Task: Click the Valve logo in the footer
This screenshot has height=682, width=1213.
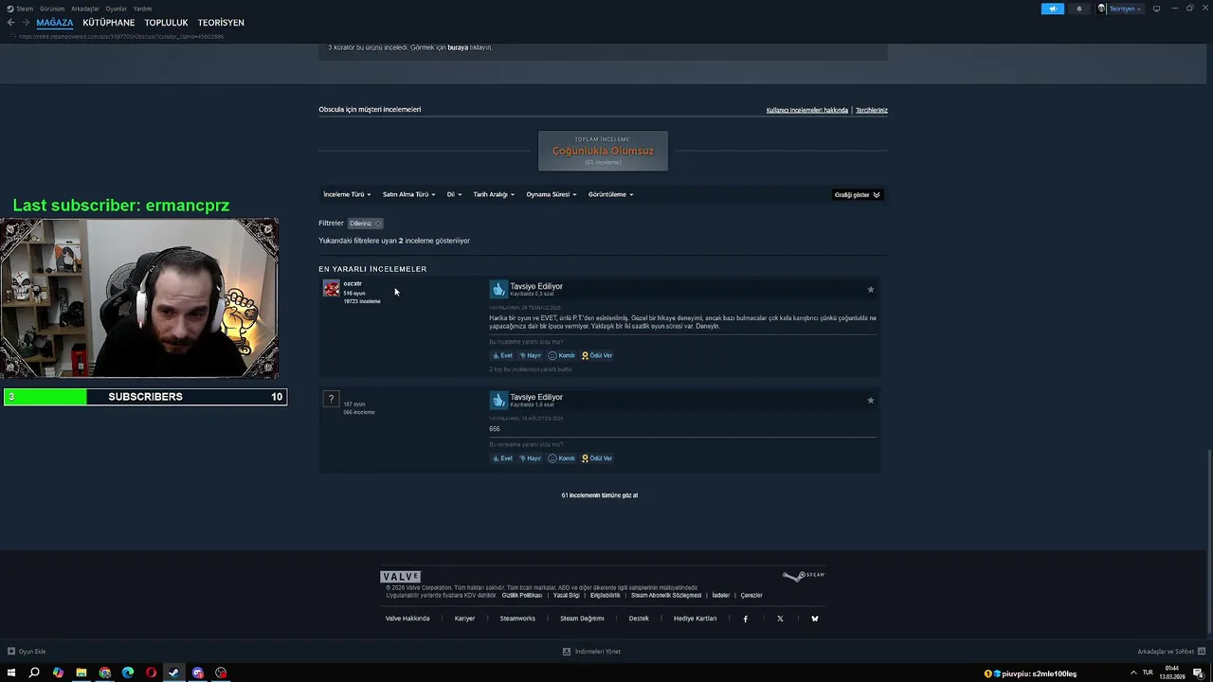Action: (x=400, y=576)
